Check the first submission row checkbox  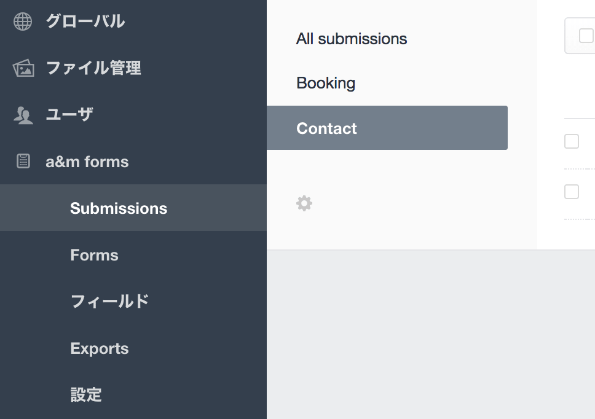click(x=572, y=141)
